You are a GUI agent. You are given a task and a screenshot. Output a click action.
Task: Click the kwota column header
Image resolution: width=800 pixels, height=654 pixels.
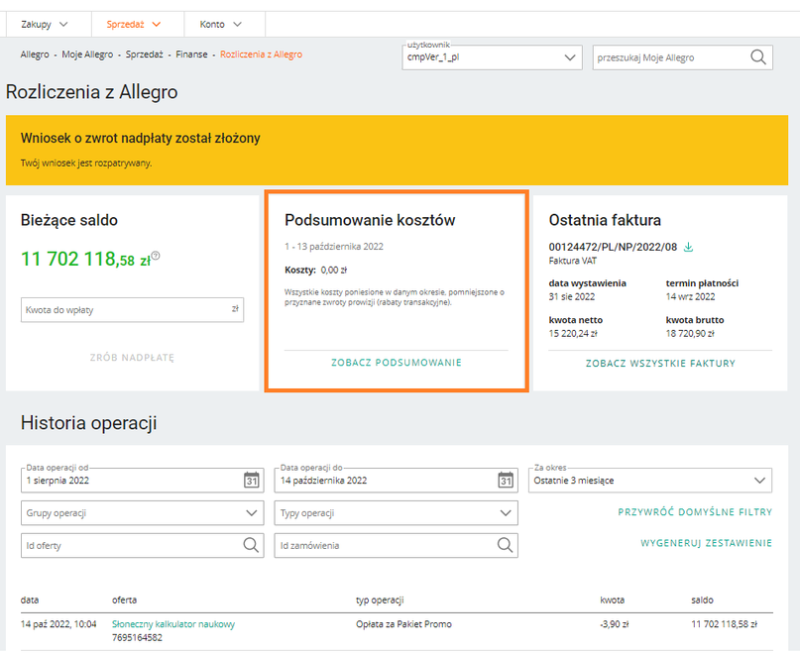pyautogui.click(x=613, y=599)
